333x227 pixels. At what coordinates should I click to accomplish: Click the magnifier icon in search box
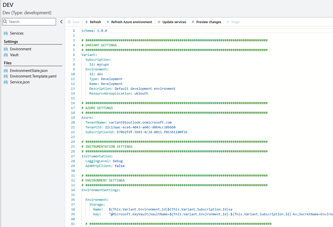(x=5, y=22)
